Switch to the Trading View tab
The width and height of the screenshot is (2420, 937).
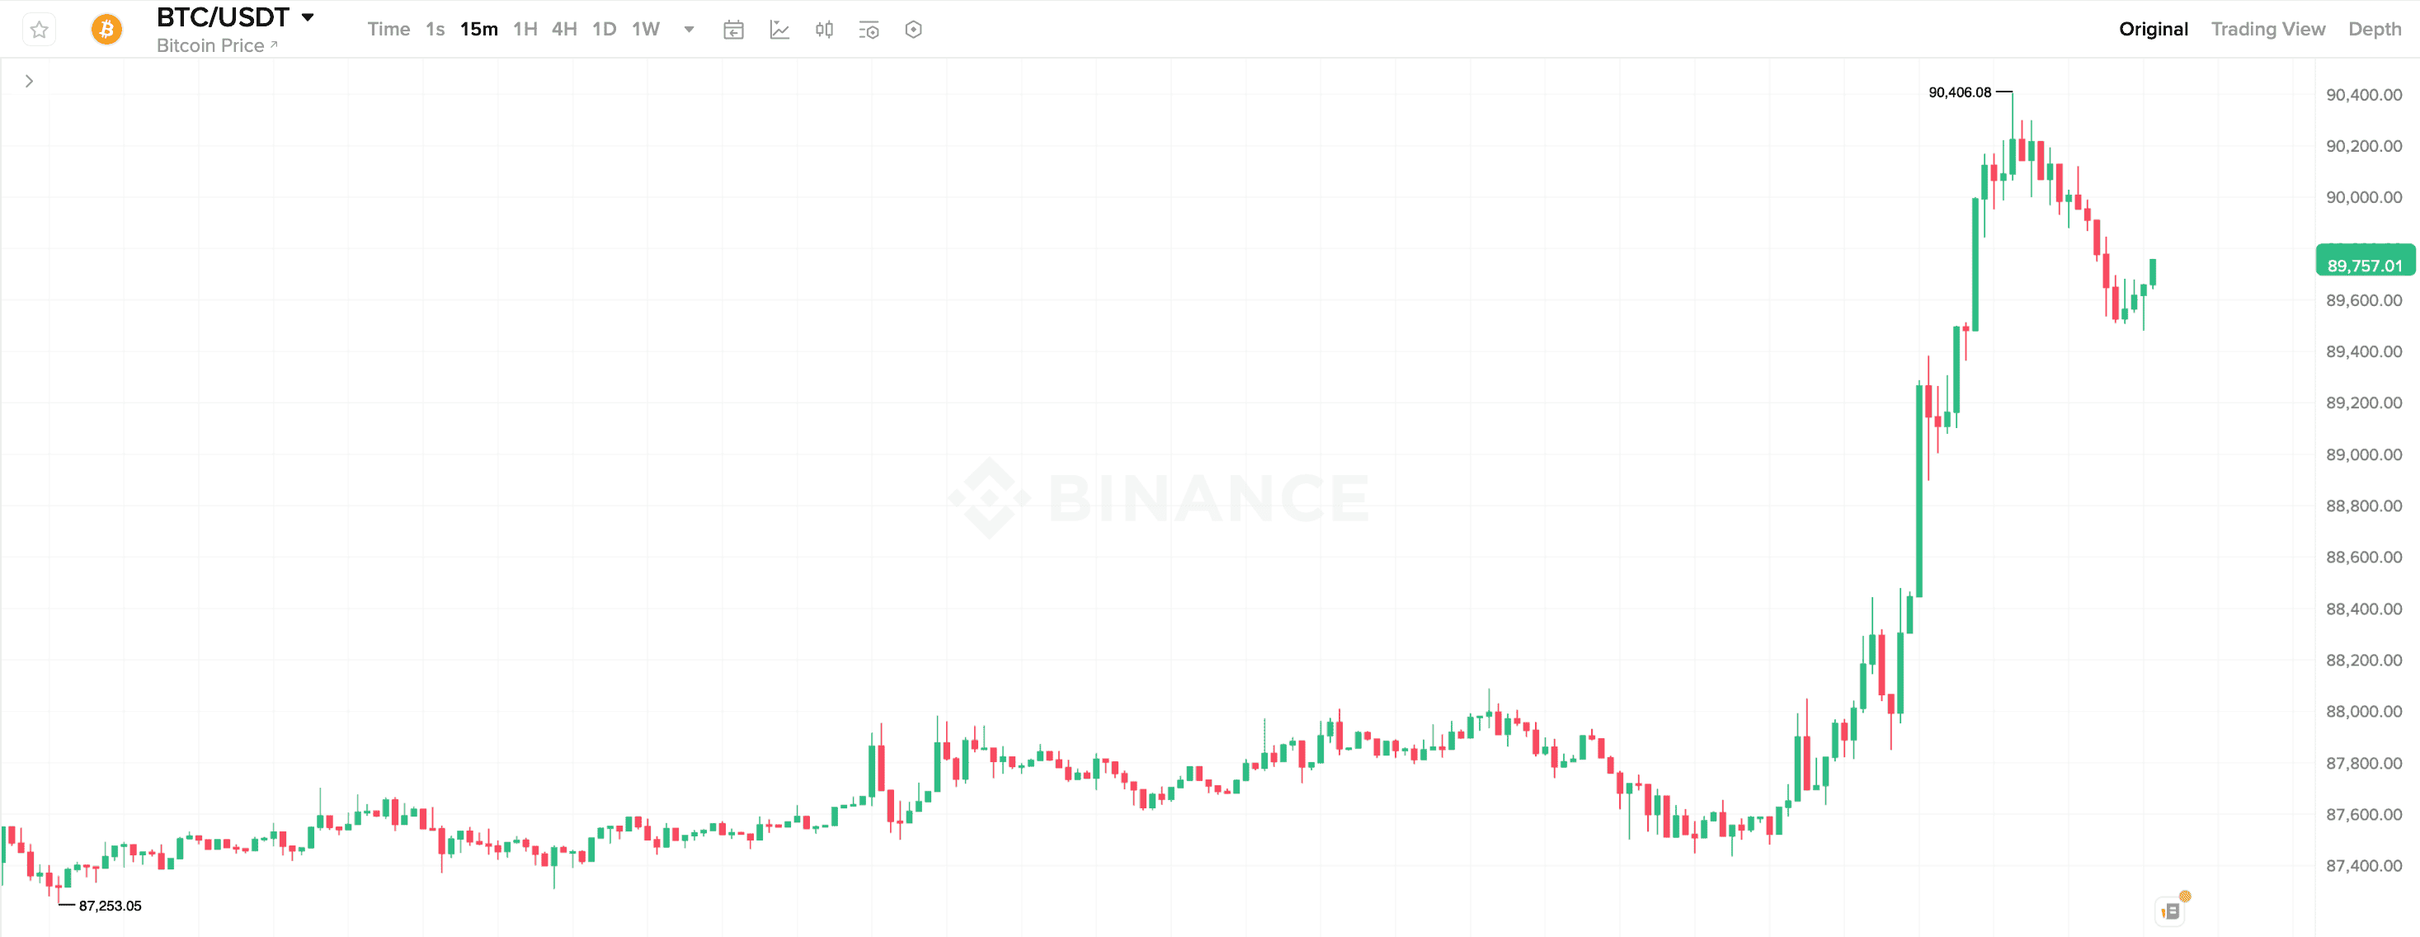click(2267, 29)
